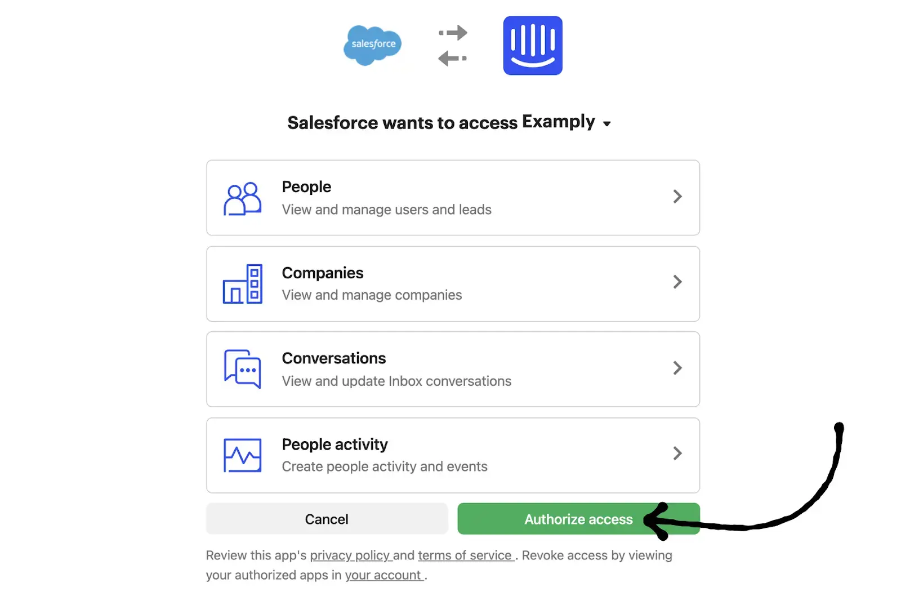Open the Examply workspace dropdown arrow
The image size is (901, 596).
606,124
